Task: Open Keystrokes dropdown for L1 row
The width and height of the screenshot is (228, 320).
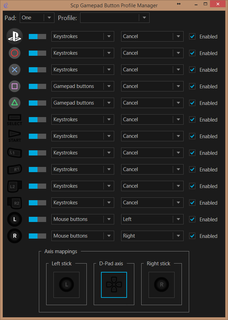Action: coord(83,153)
